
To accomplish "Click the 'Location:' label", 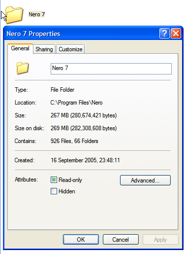I will pos(26,103).
